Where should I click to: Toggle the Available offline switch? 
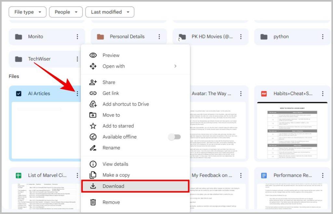[174, 137]
